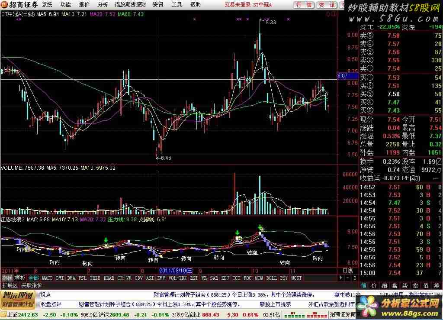
Task: Click the 智远理财 logo
Action: tap(18, 300)
